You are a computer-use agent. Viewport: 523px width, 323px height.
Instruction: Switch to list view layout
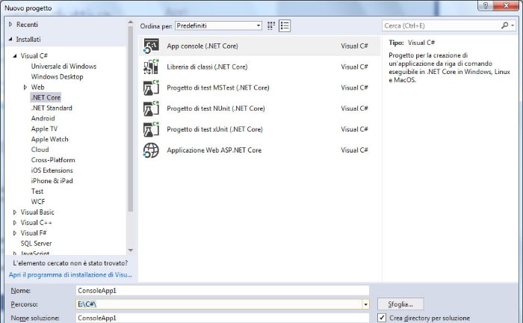pos(285,25)
